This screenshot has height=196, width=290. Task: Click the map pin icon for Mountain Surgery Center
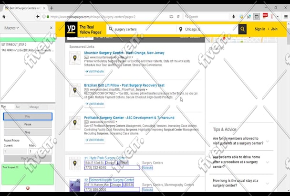click(x=75, y=58)
